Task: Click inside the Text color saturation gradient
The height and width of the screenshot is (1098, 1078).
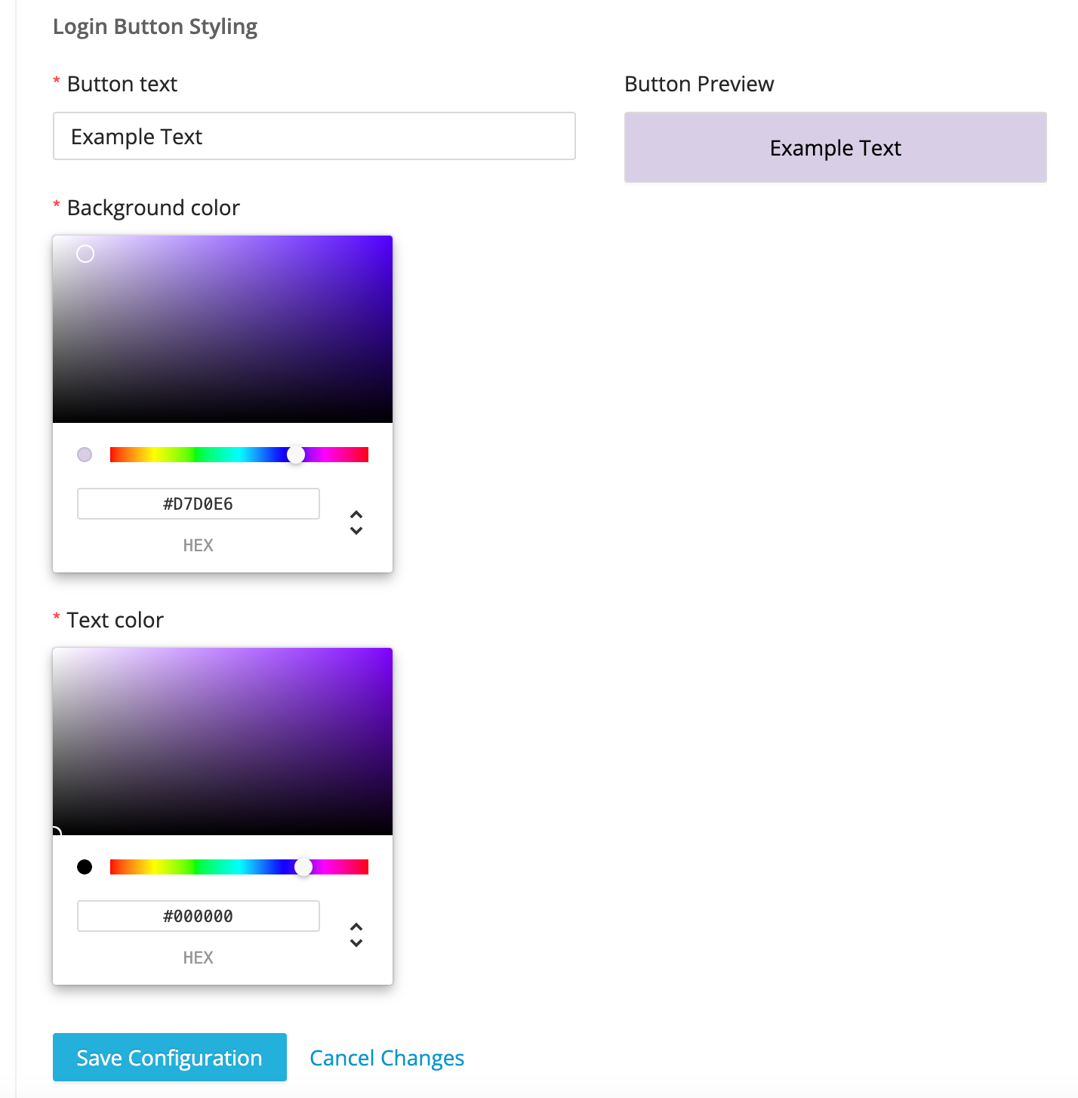Action: click(226, 740)
